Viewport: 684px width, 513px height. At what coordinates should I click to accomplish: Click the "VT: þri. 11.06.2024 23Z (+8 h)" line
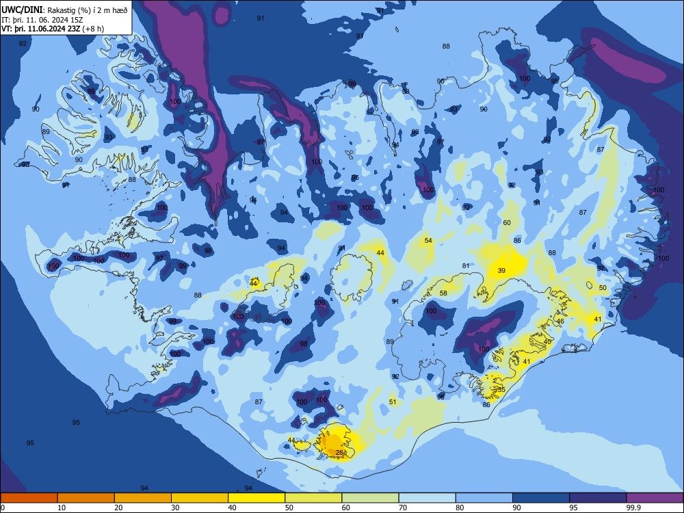click(x=53, y=29)
